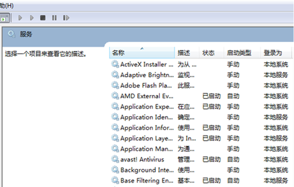Click the play arrow beside the Stop square

(x=32, y=18)
